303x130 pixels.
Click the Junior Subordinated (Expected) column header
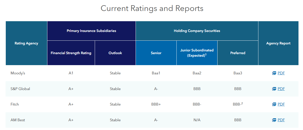[197, 53]
